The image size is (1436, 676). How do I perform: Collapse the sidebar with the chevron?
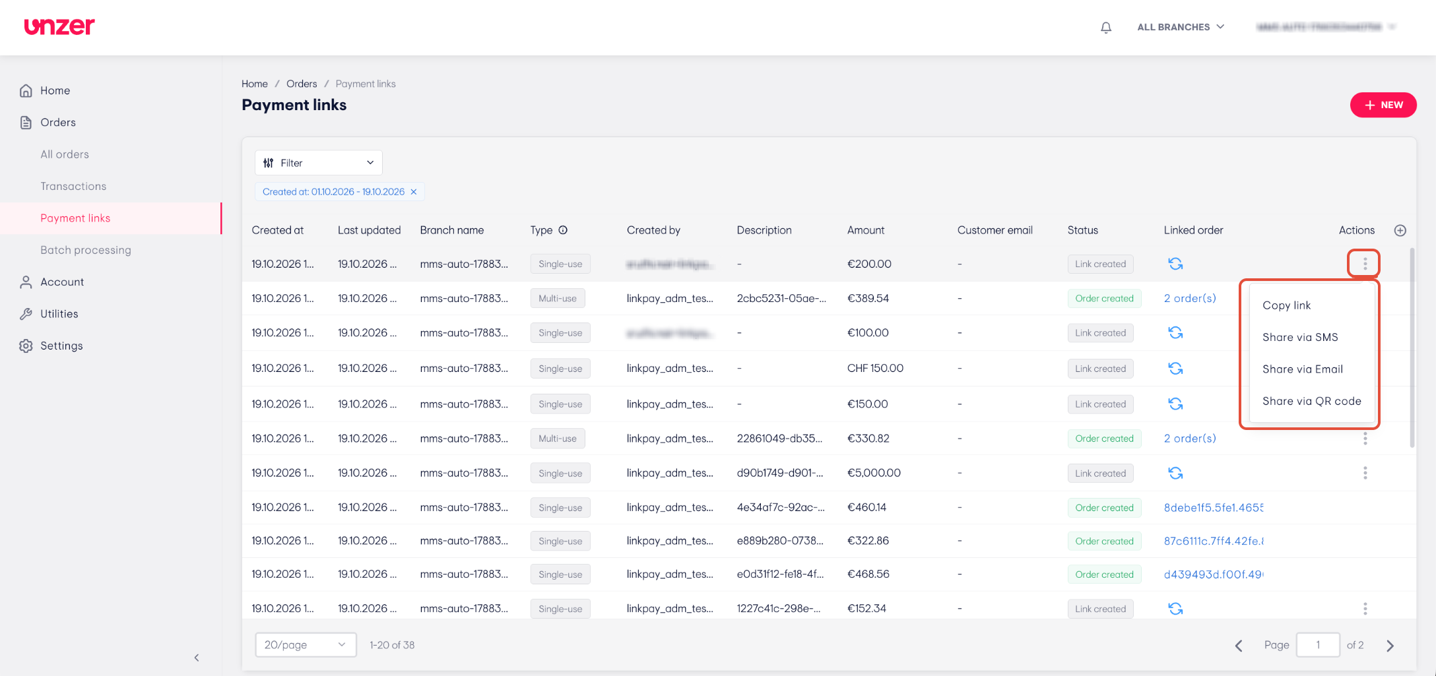(x=197, y=658)
